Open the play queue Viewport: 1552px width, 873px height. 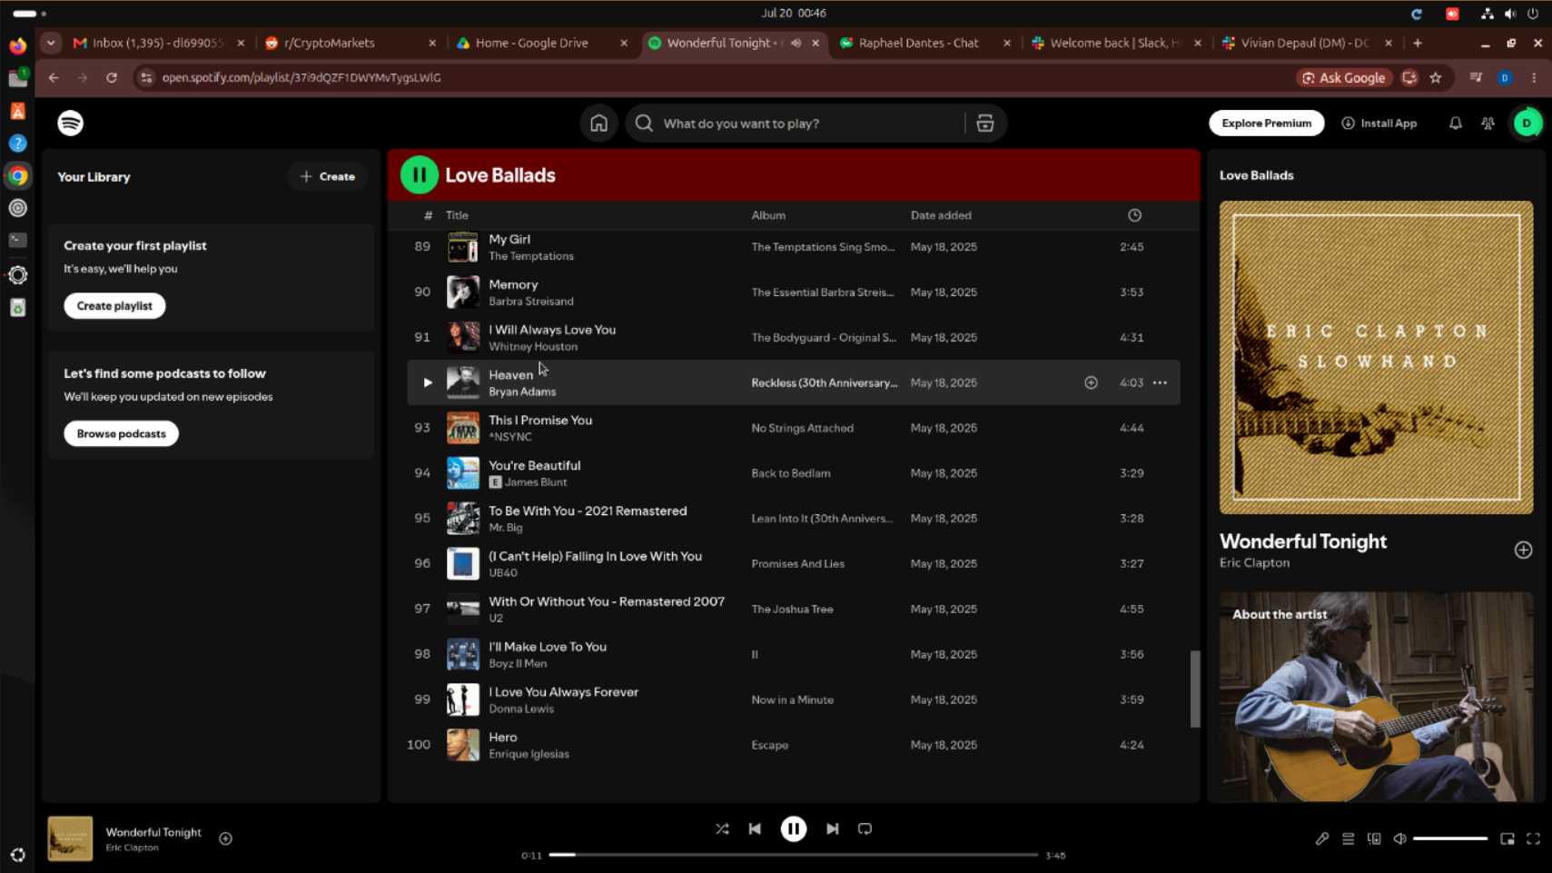(1348, 838)
